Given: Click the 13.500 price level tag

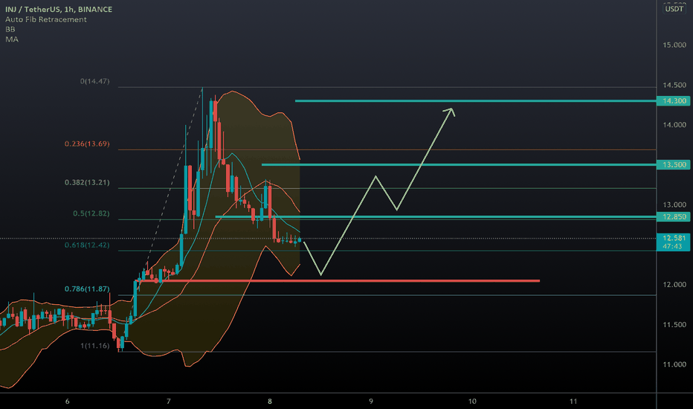Looking at the screenshot, I should 674,164.
